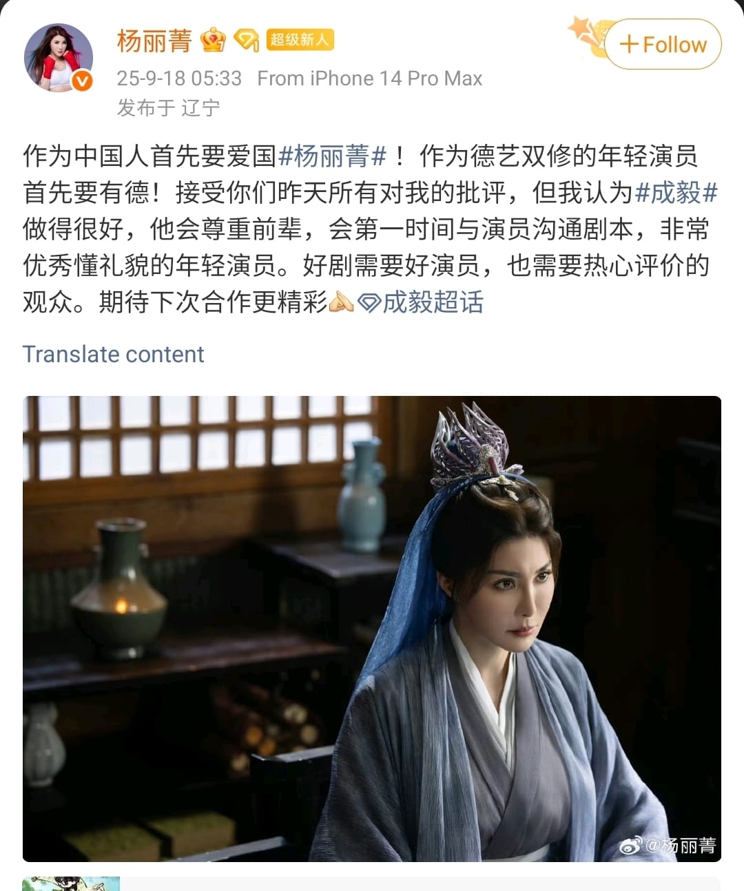Open the poster's profile avatar

[x=59, y=58]
